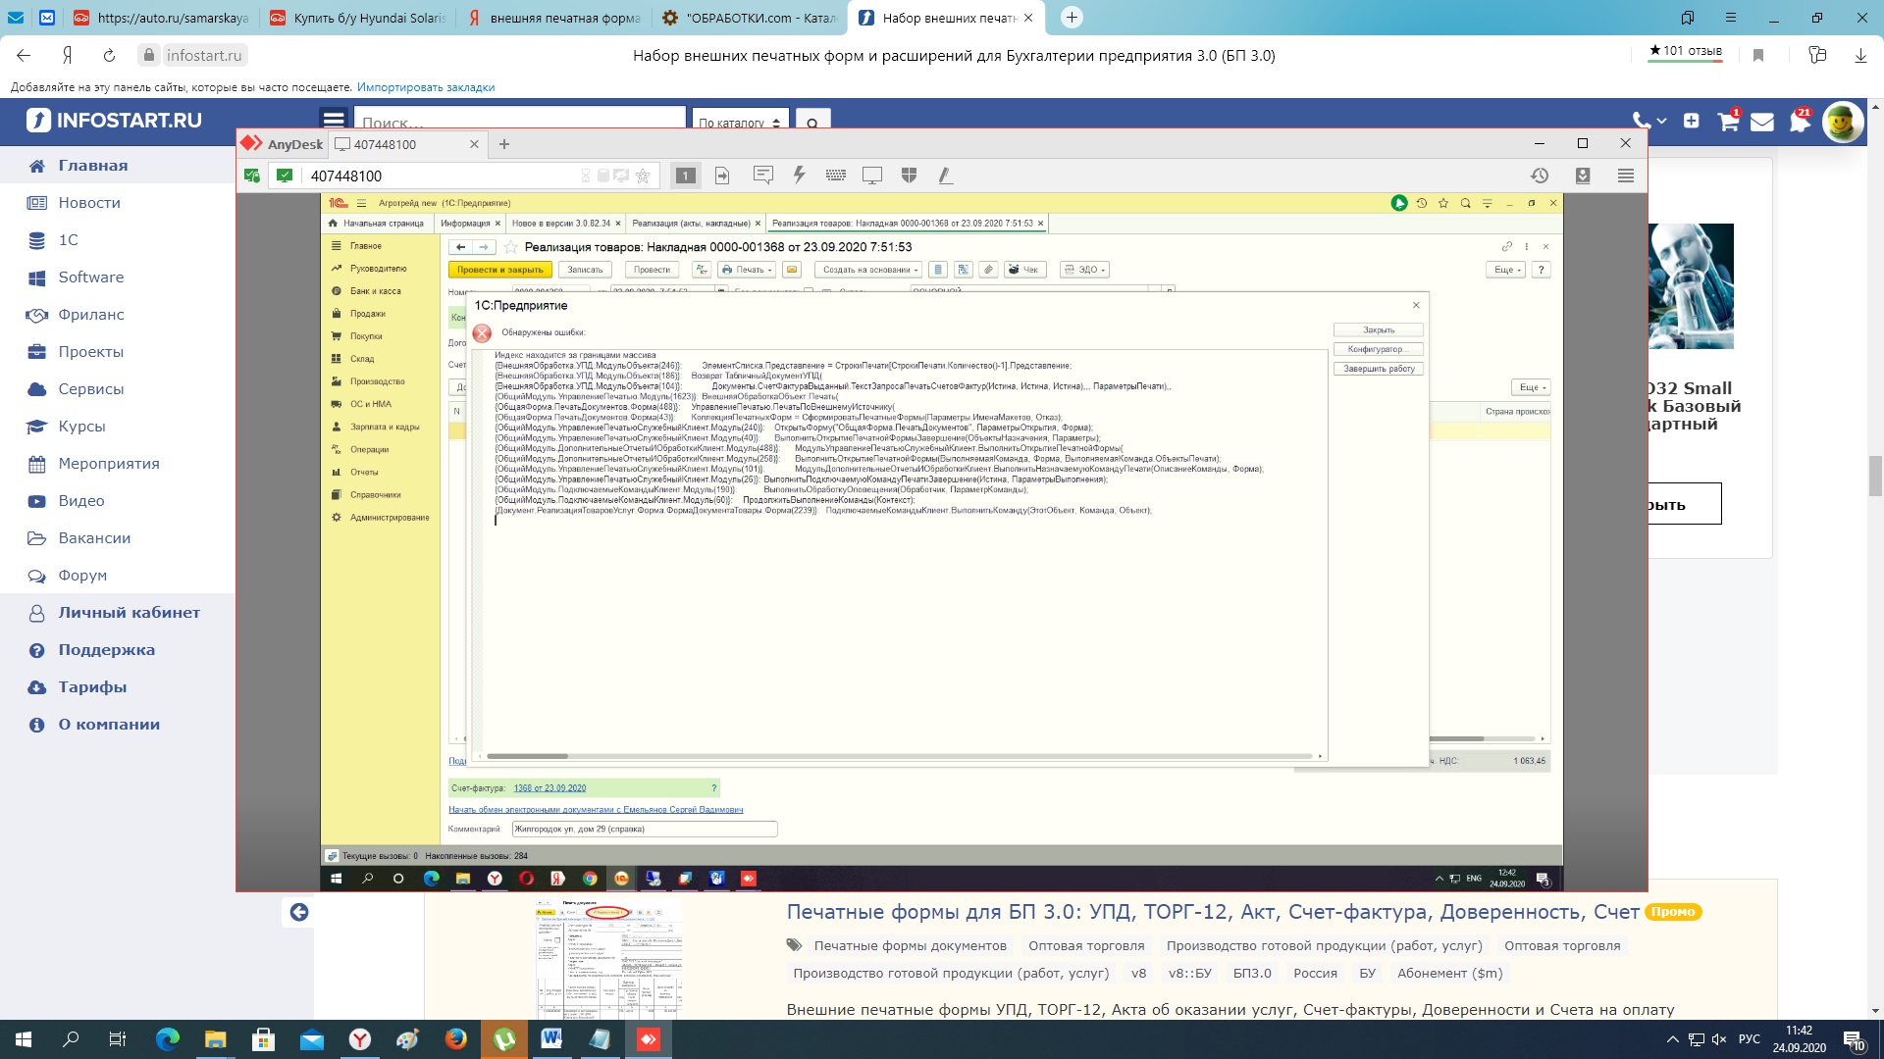Image resolution: width=1884 pixels, height=1059 pixels.
Task: Show Дт/Кт postings icon
Action: [701, 270]
